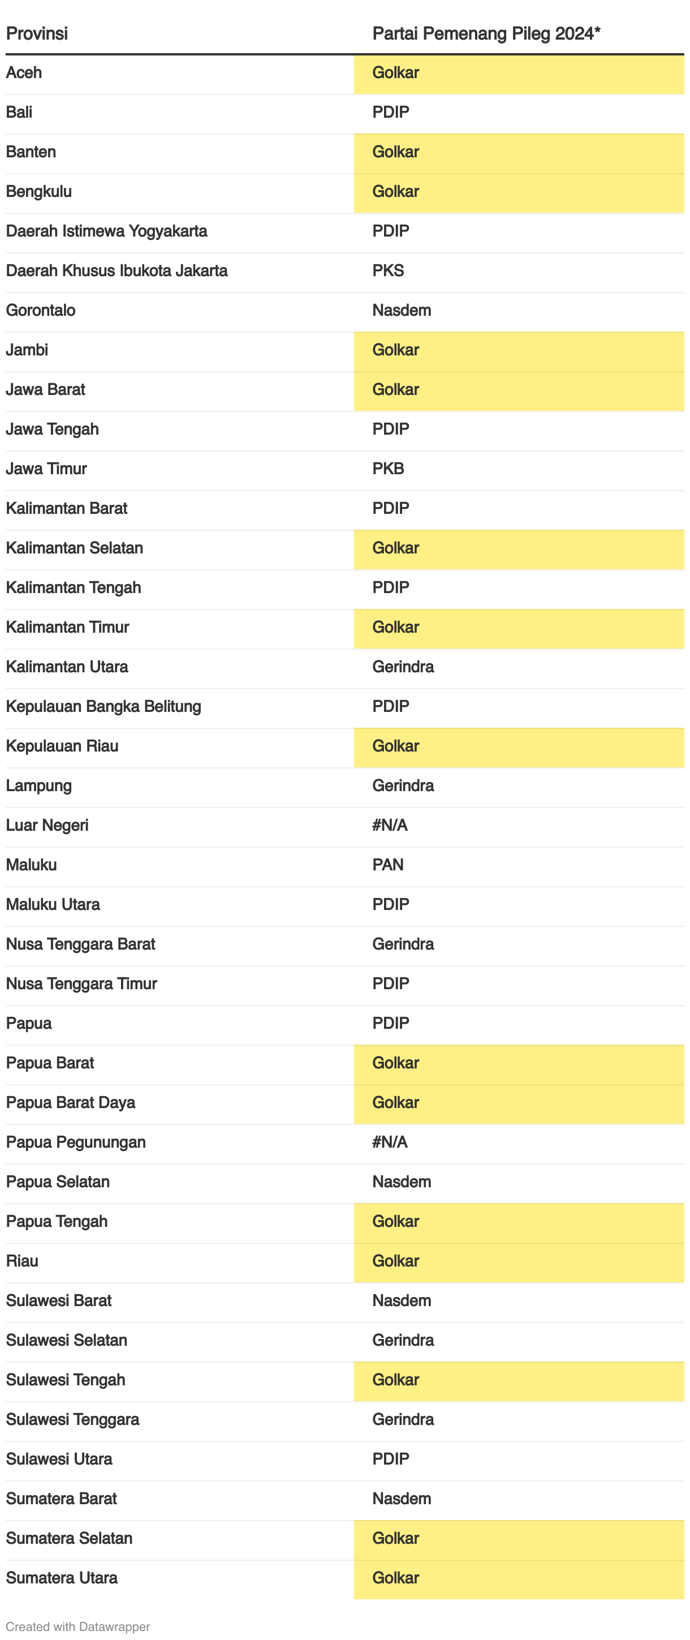Viewport: 690px width, 1640px height.
Task: Click the Nasdem cell for Papua Selatan
Action: (x=402, y=1182)
